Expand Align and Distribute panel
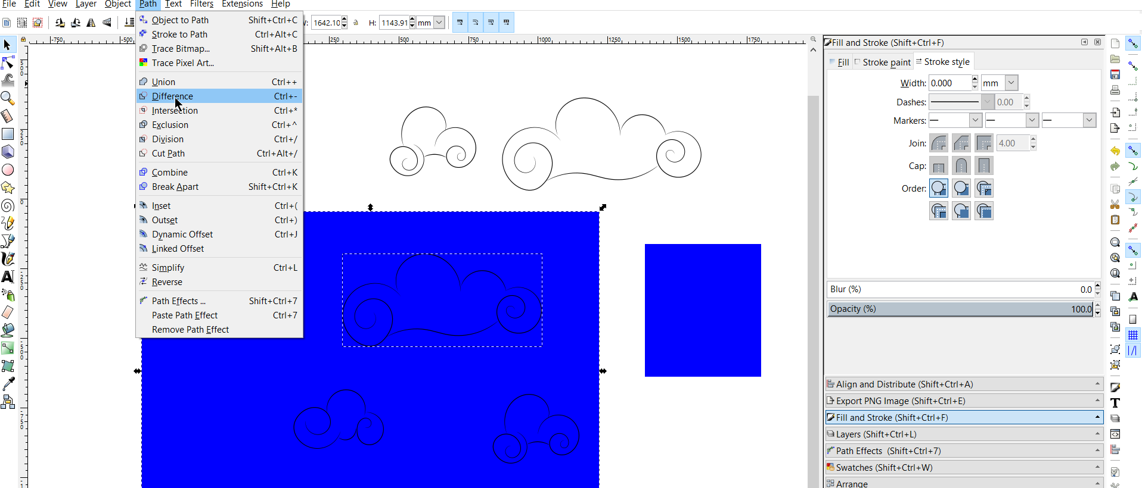Viewport: 1142px width, 488px height. 964,384
